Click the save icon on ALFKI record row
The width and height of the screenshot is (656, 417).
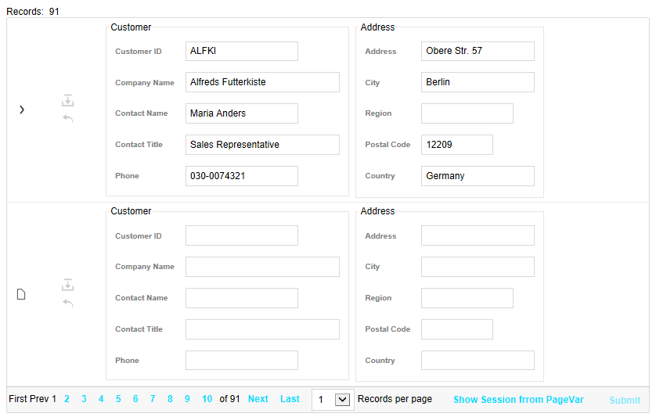coord(68,100)
